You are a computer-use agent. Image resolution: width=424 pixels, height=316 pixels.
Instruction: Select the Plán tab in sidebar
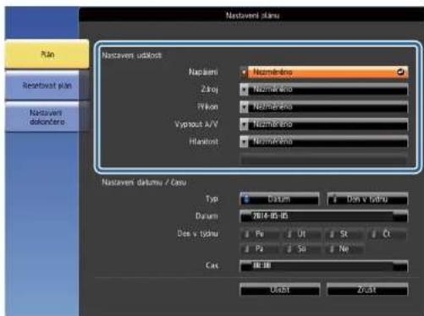coord(47,54)
